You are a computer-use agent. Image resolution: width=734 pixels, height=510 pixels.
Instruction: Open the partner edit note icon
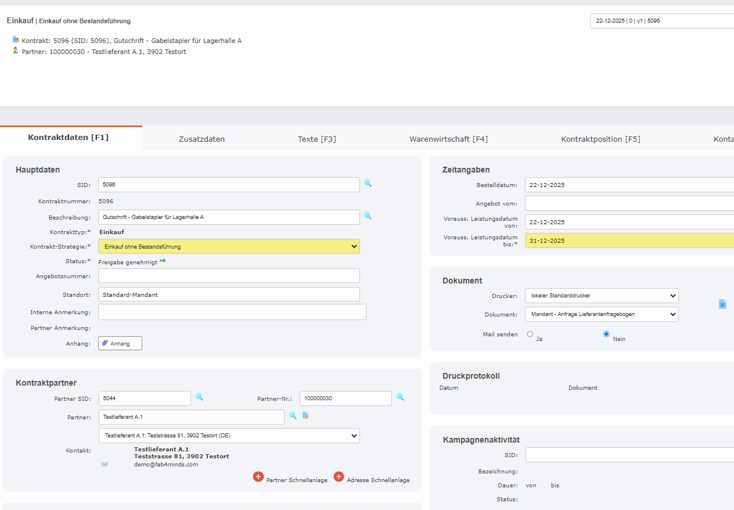click(x=305, y=415)
